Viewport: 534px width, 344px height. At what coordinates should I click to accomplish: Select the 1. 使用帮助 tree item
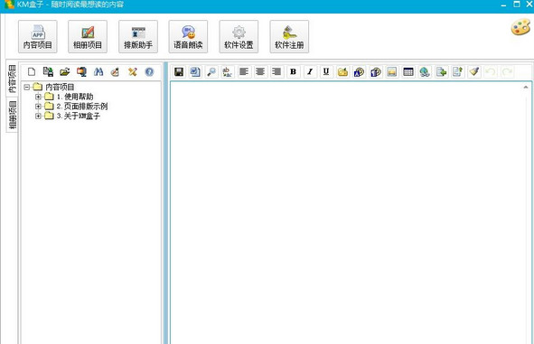click(x=75, y=97)
